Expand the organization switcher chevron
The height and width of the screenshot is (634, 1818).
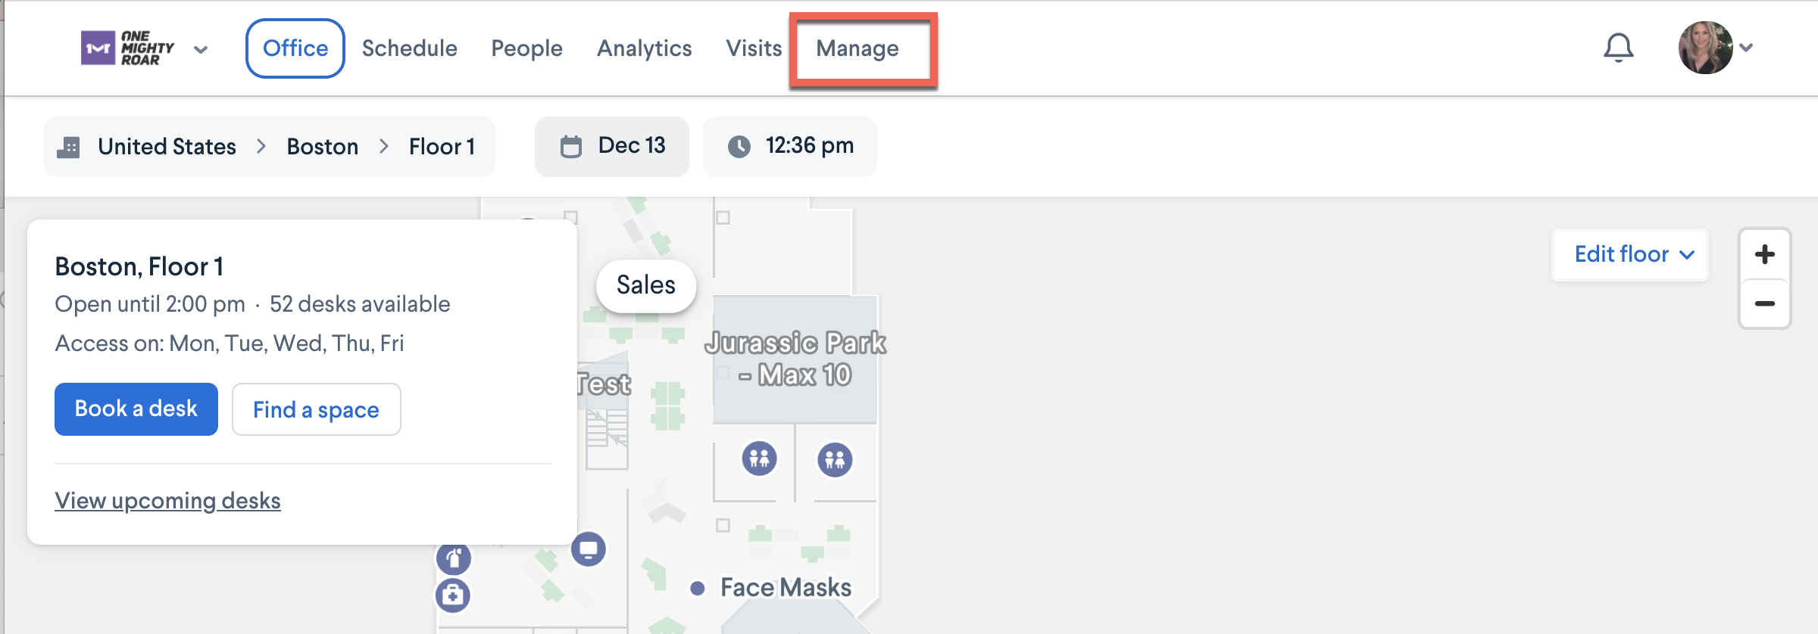click(x=201, y=50)
